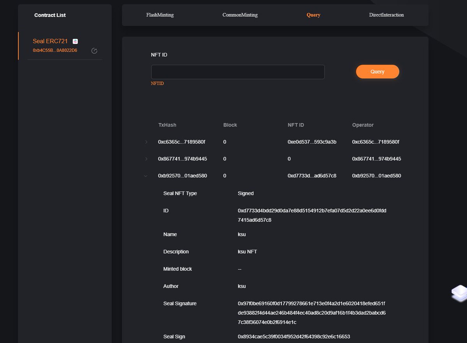
Task: Click the Contract List heading
Action: (x=50, y=15)
